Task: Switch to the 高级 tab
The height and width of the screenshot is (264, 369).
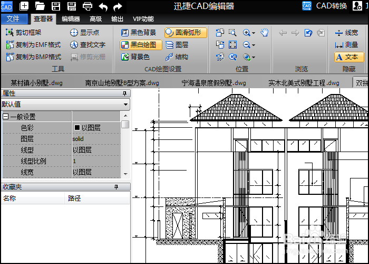Action: pos(95,19)
